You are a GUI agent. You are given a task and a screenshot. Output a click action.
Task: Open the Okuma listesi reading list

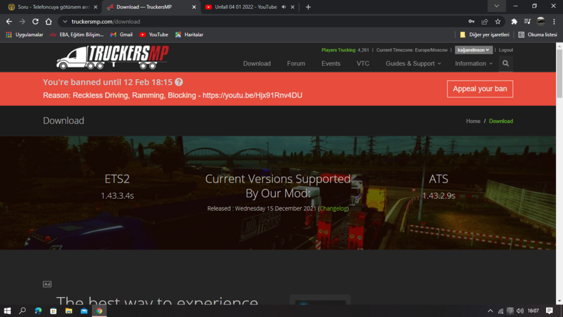(537, 34)
